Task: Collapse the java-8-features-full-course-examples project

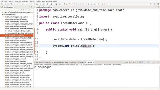Action: tap(1, 12)
